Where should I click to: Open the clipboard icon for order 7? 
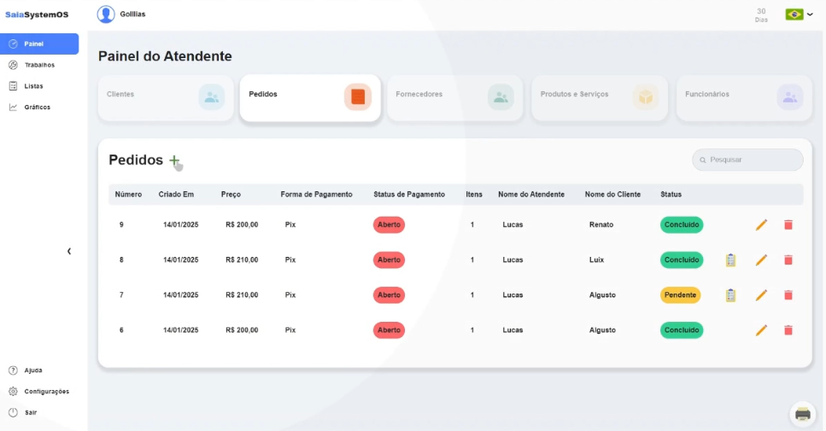click(x=730, y=295)
